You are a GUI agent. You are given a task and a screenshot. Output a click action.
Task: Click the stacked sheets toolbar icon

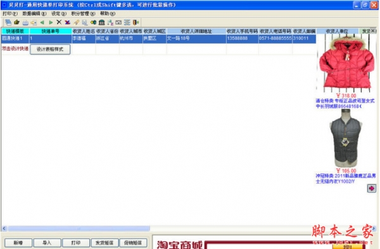pyautogui.click(x=8, y=23)
